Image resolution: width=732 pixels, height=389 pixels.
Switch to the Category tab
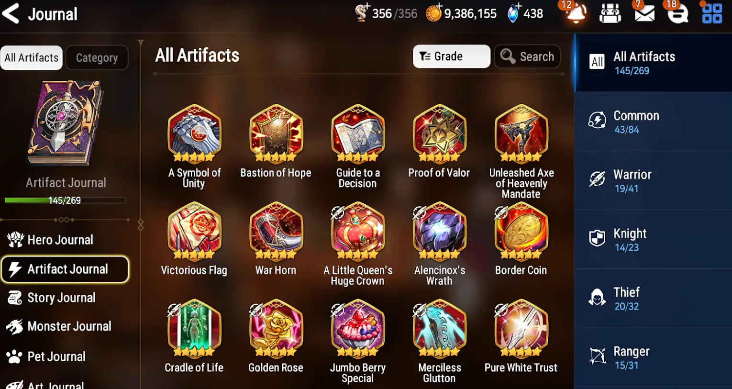click(x=97, y=58)
